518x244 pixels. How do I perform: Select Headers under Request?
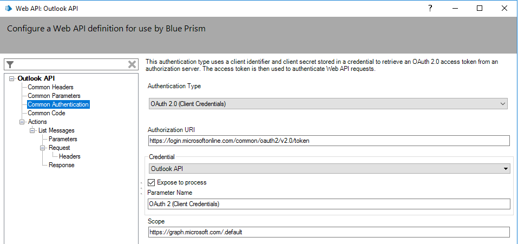pos(69,156)
